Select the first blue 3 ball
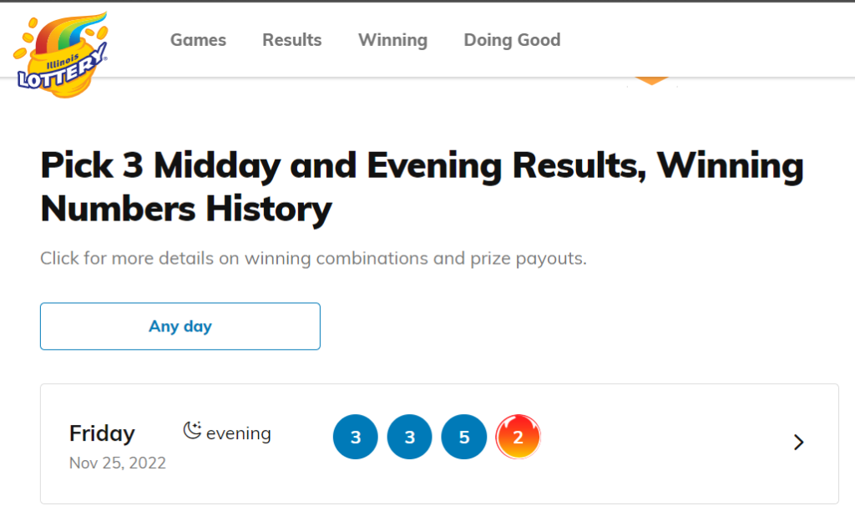Viewport: 855px width, 521px height. [356, 438]
